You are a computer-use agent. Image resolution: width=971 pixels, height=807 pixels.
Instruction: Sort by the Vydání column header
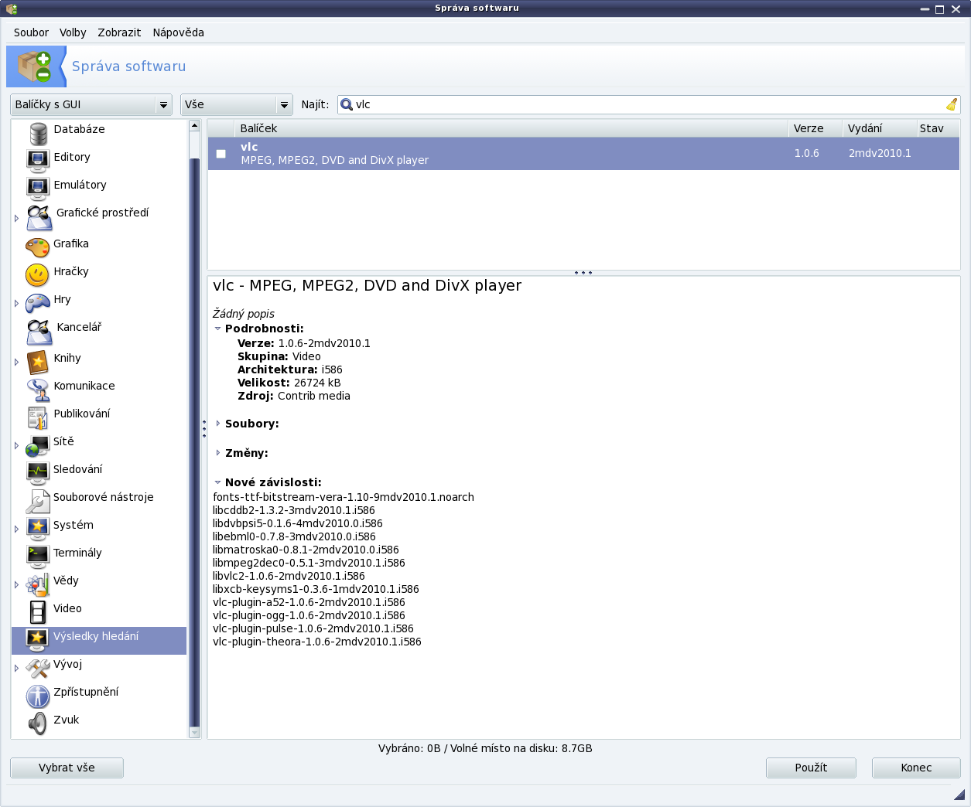tap(879, 128)
